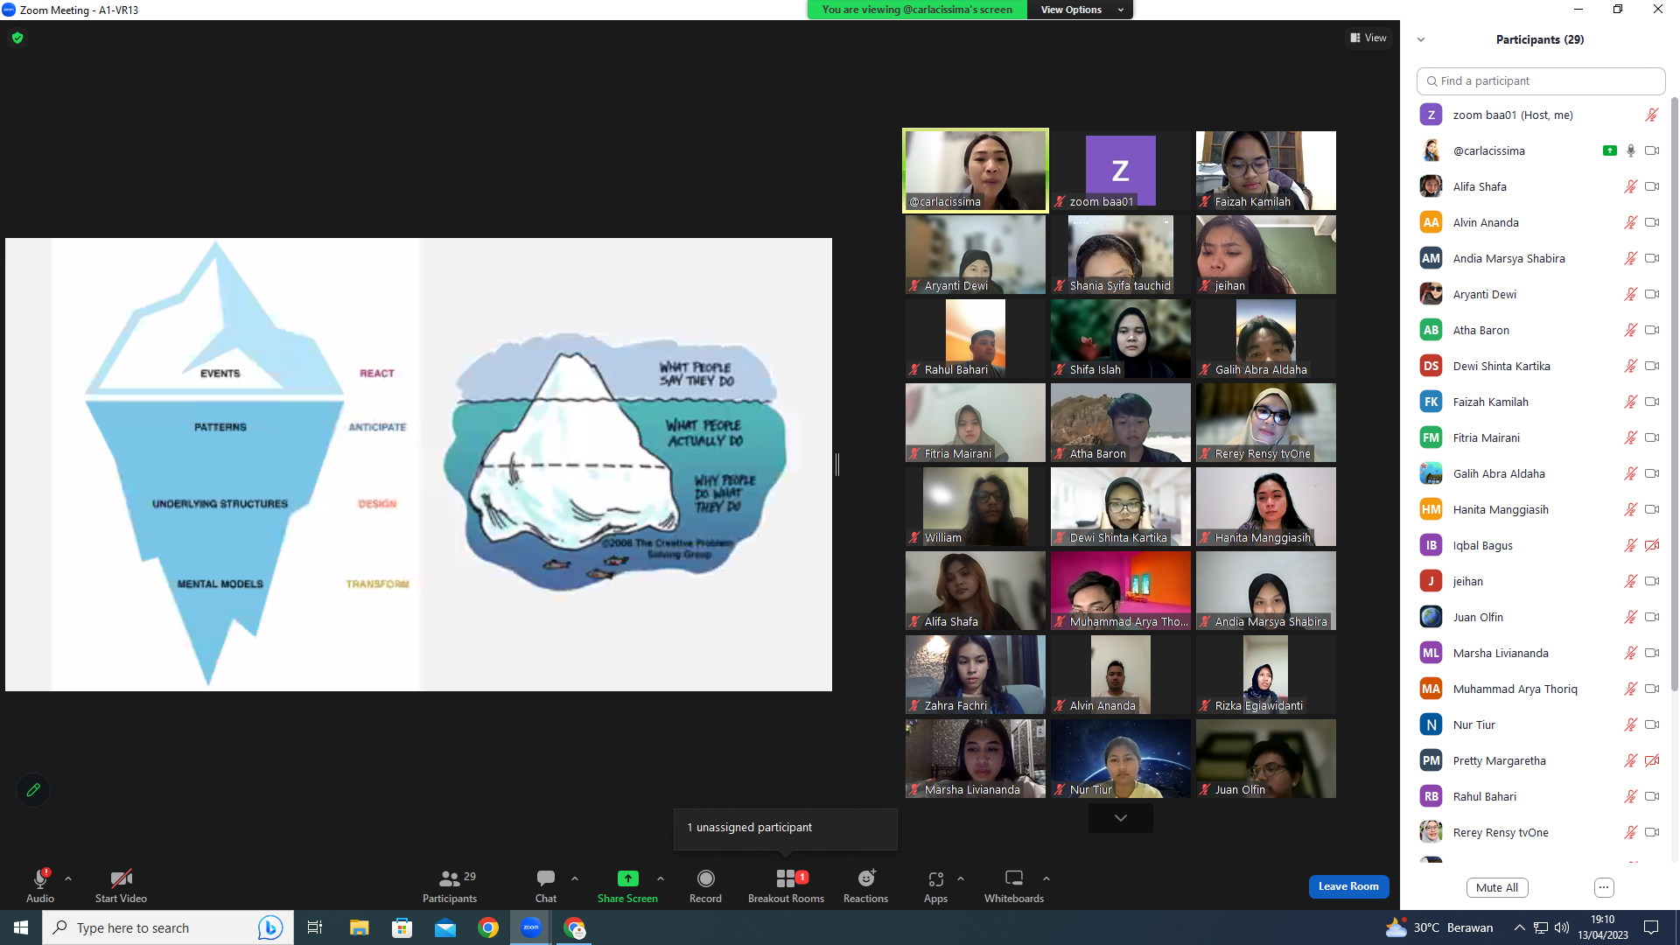The image size is (1680, 945).
Task: Toggle Iqbal Bagus's video camera icon
Action: [x=1652, y=545]
